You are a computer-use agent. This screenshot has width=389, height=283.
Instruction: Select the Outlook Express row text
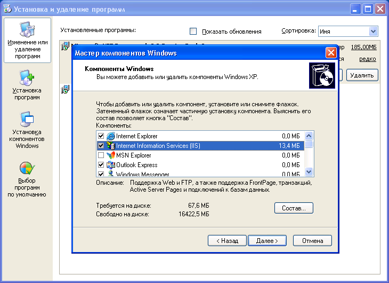click(x=137, y=165)
